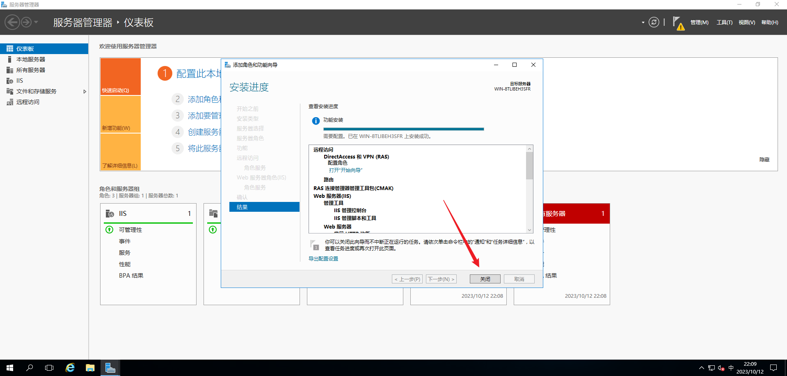The width and height of the screenshot is (787, 376).
Task: Click 可管理性 in the IIS tile
Action: tap(130, 230)
